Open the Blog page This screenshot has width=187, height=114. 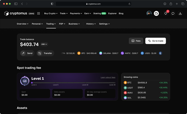(121, 13)
